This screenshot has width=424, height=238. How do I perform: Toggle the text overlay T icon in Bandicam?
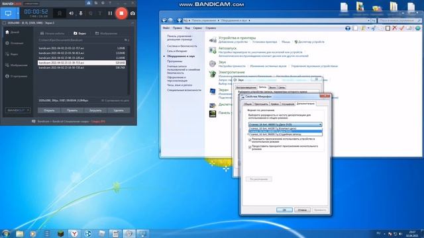pos(100,13)
